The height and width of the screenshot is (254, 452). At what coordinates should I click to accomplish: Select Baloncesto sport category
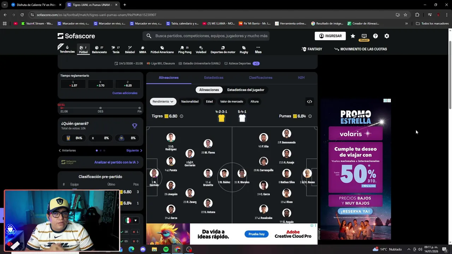[99, 50]
